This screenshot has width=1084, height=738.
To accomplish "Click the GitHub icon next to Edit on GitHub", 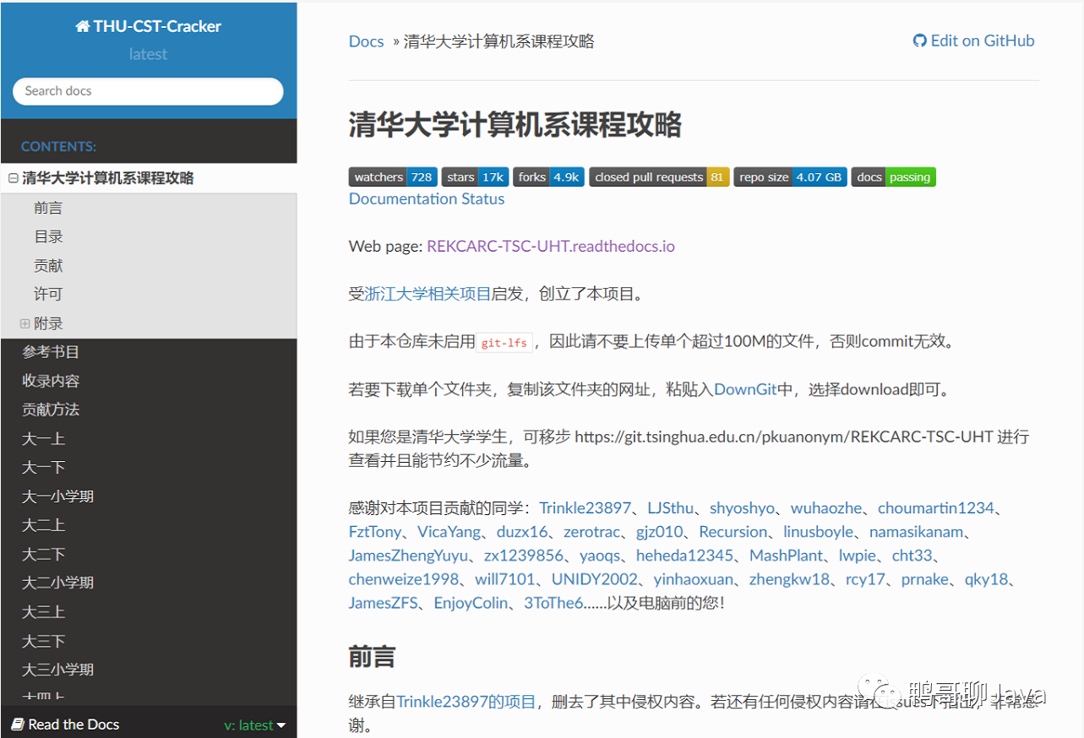I will coord(920,40).
